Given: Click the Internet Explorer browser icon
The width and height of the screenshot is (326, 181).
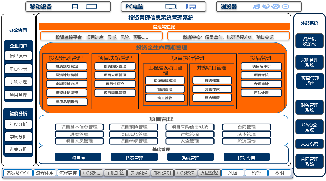Looking at the screenshot, I should click(256, 6).
